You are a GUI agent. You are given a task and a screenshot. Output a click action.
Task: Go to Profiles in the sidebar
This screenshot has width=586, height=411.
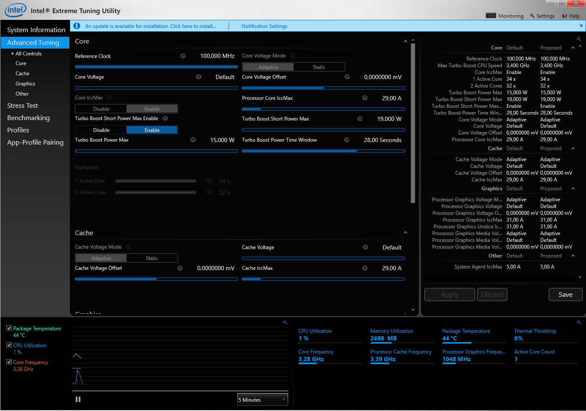point(18,130)
